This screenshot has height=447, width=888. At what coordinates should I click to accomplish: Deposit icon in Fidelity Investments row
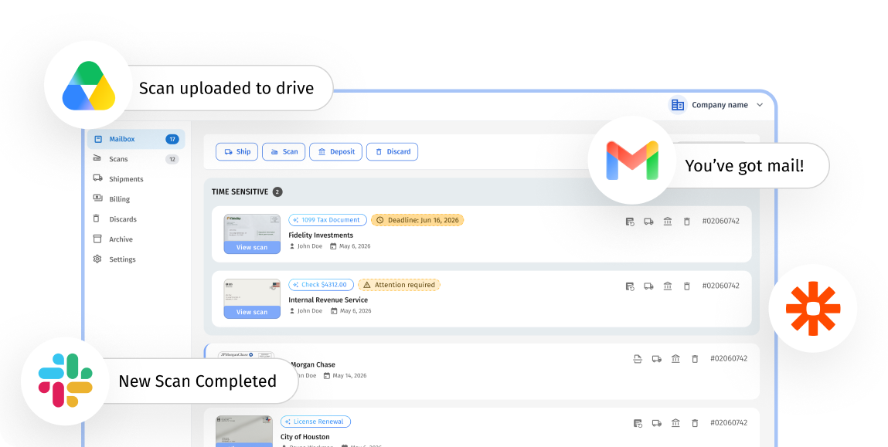[x=668, y=222]
